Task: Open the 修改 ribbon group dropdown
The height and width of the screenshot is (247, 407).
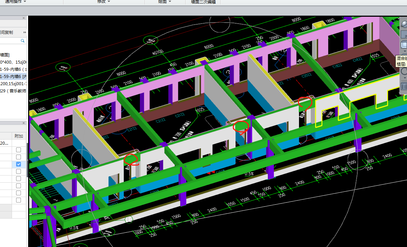Action: tap(104, 2)
